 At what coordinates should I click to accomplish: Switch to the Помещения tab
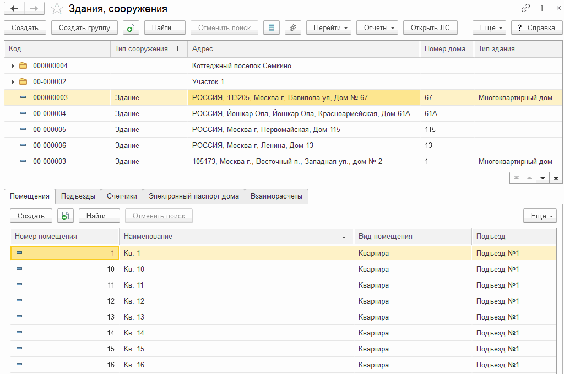click(30, 196)
